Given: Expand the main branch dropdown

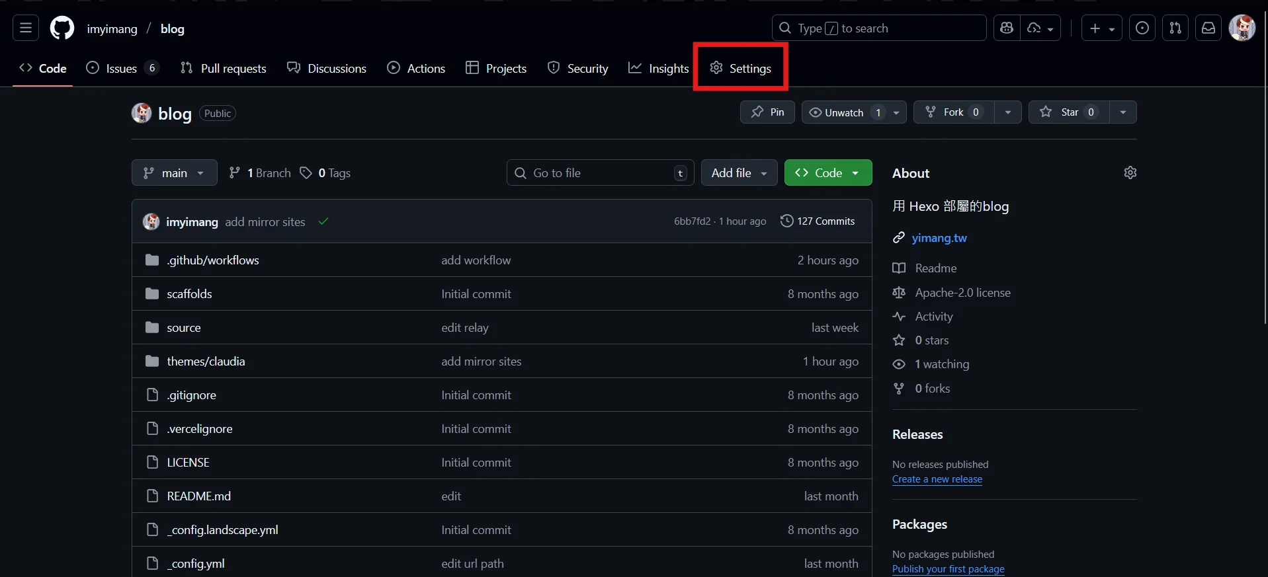Looking at the screenshot, I should tap(174, 173).
